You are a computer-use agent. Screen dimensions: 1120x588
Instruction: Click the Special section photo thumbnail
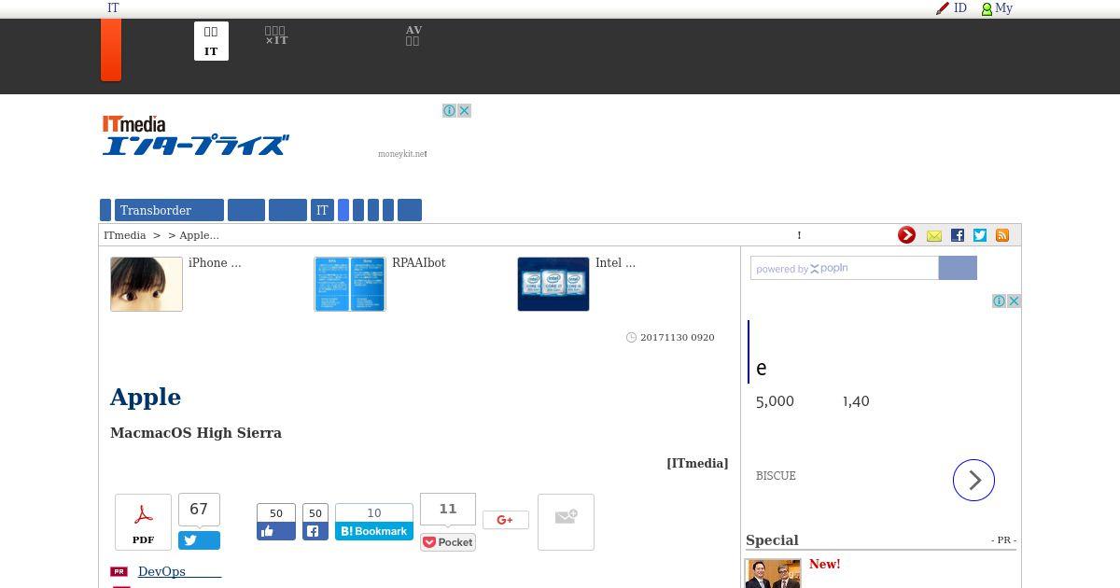click(x=773, y=573)
